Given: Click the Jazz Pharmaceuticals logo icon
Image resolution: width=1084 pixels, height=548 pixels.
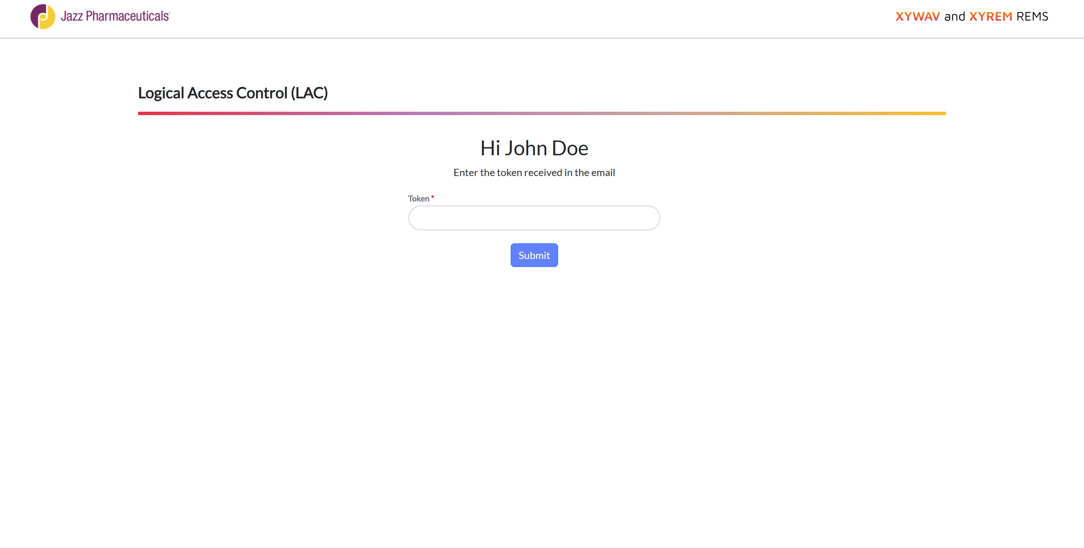Looking at the screenshot, I should click(x=43, y=17).
